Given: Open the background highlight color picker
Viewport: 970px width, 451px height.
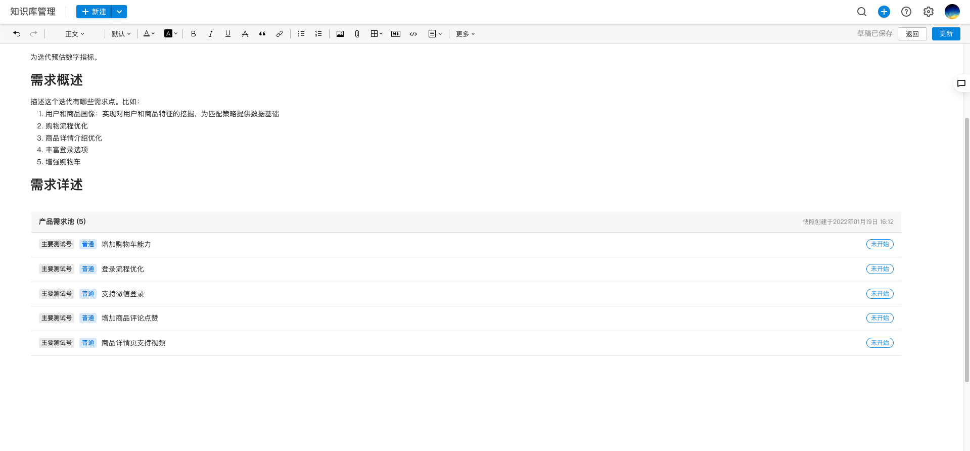Looking at the screenshot, I should point(171,34).
